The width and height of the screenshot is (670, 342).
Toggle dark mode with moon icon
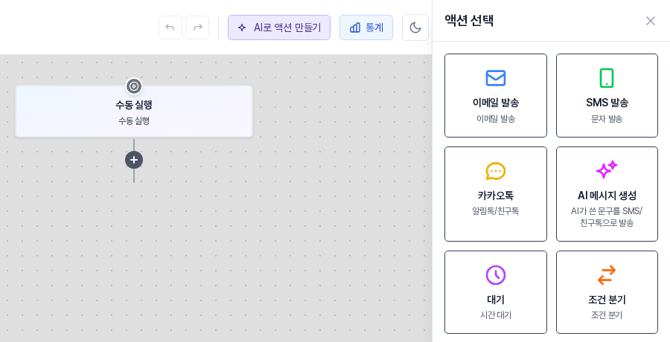[x=415, y=28]
